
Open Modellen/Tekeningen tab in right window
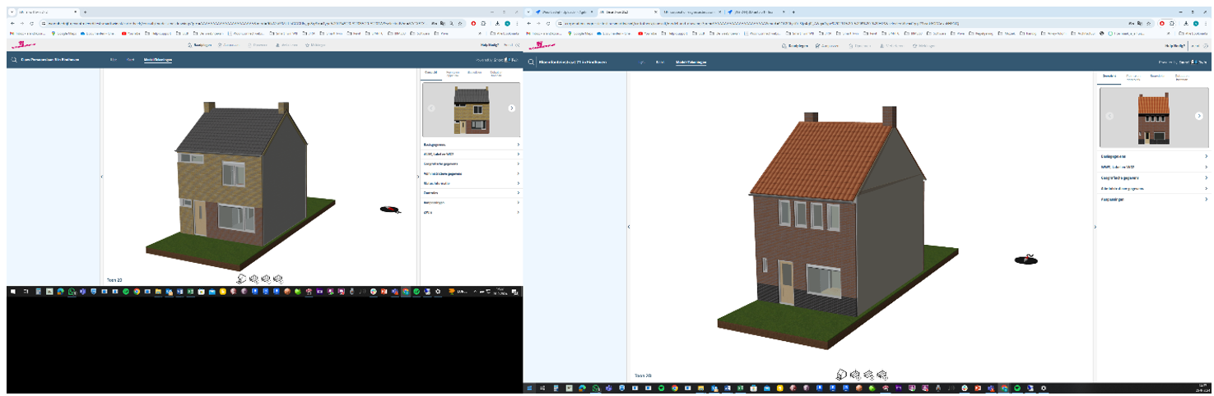(x=690, y=62)
